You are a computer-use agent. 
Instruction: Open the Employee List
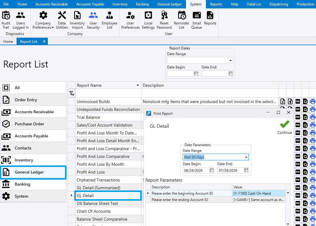110,20
